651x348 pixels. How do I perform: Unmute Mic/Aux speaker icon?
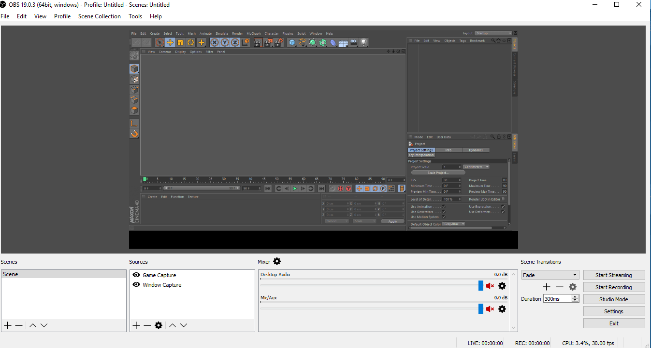click(x=490, y=309)
